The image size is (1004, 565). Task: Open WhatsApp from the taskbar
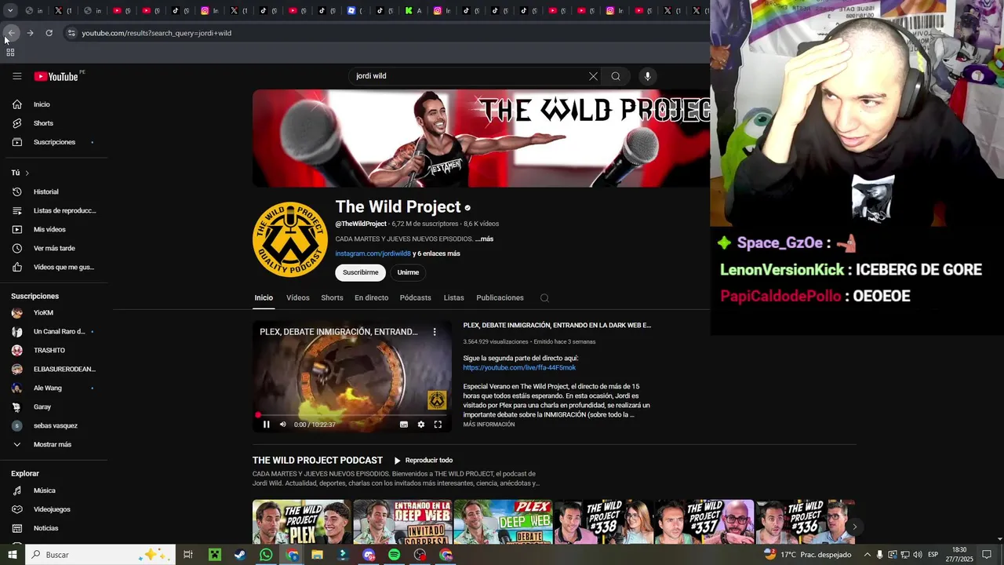coord(266,555)
